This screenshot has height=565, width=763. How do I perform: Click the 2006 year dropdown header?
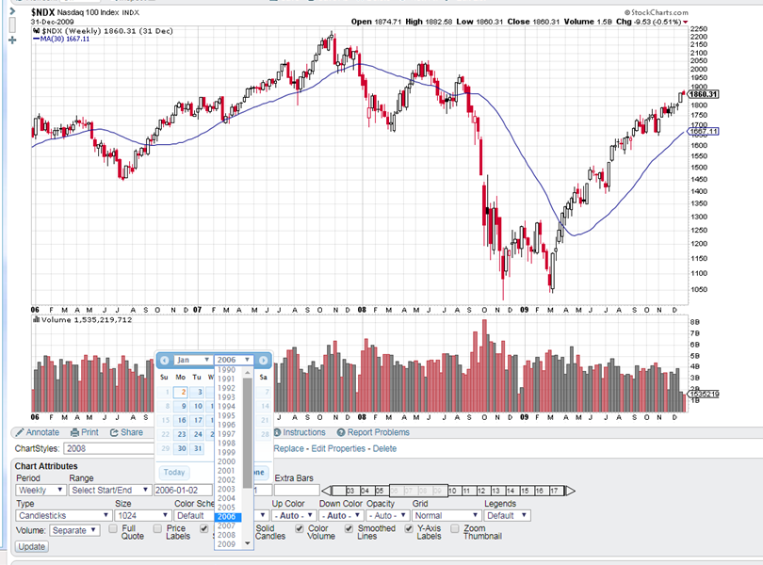point(234,360)
